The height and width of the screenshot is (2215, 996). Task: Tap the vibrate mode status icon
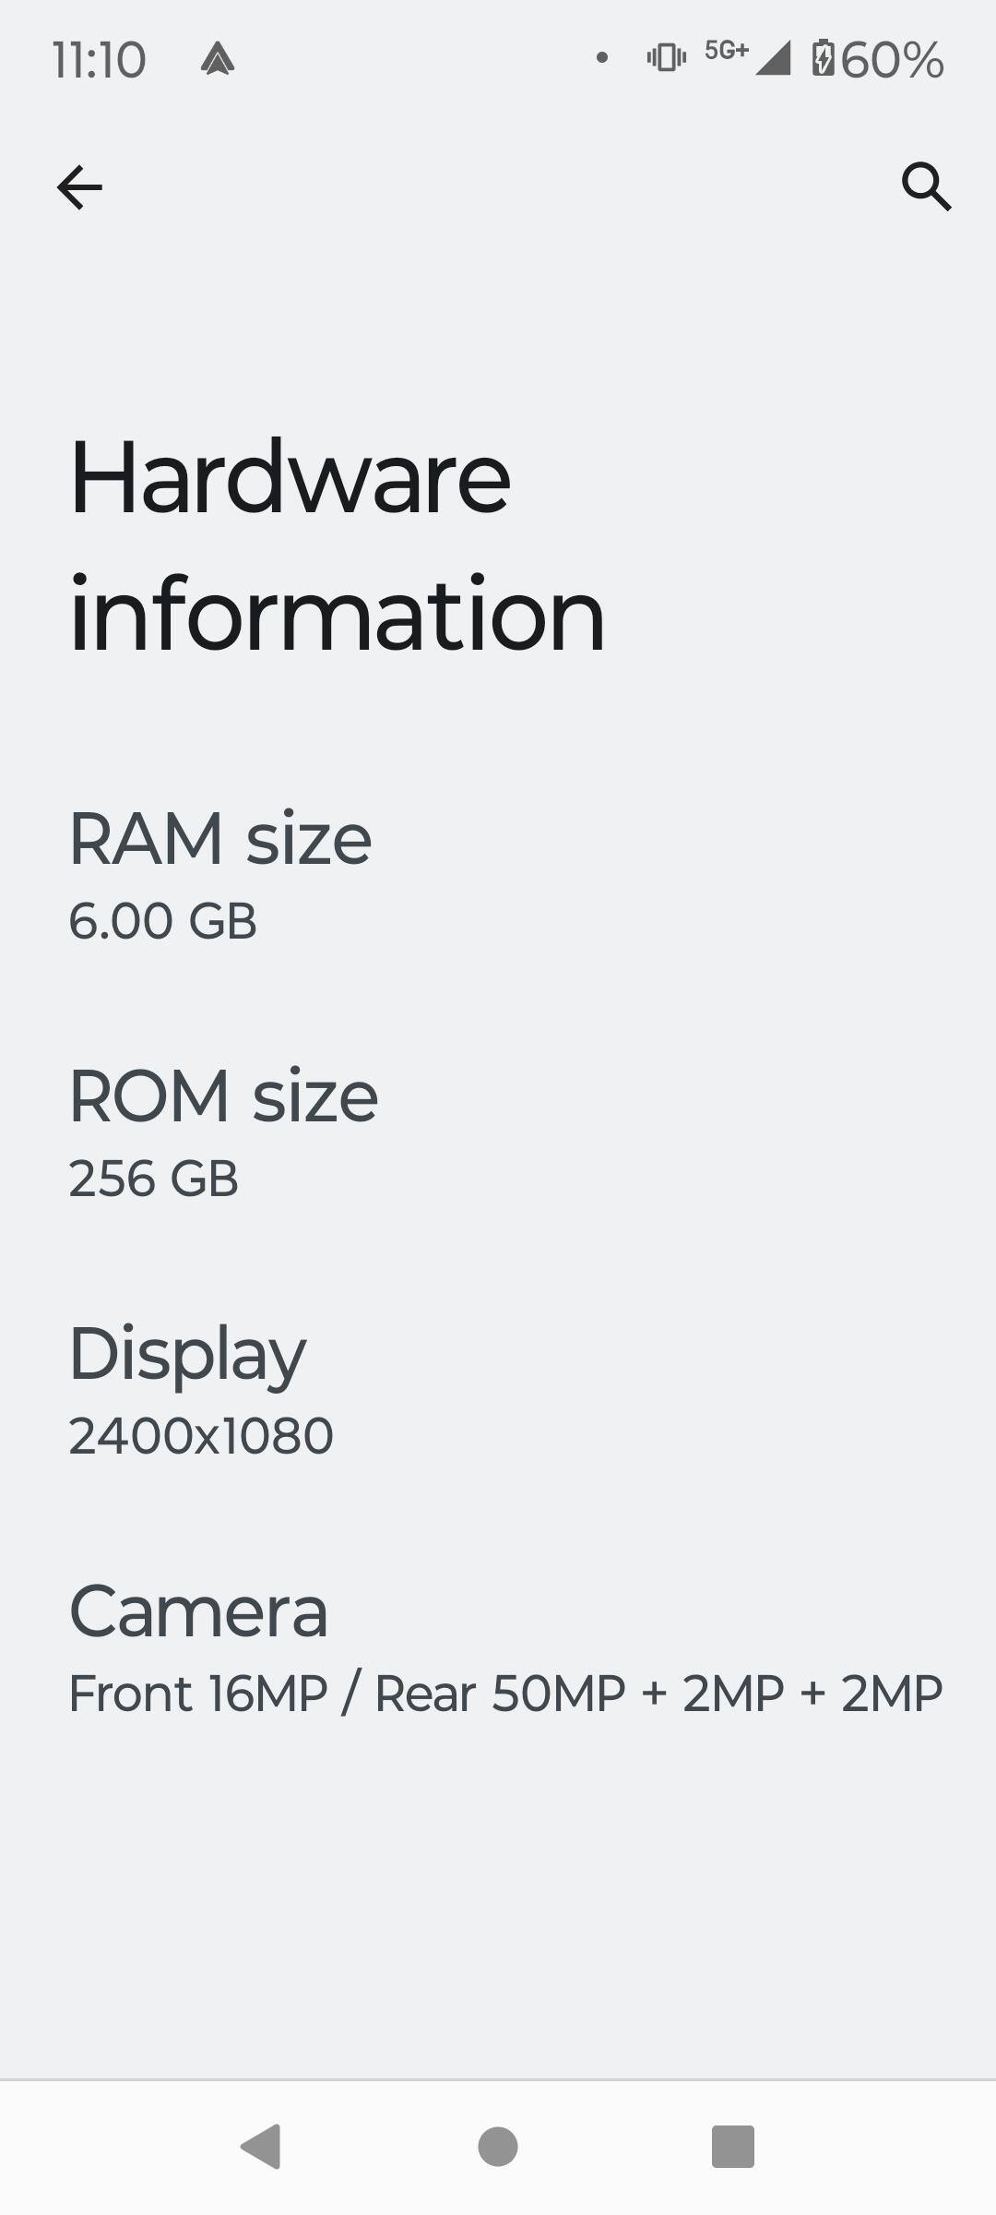[x=666, y=58]
